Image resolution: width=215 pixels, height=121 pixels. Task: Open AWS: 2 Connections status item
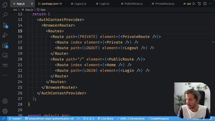click(x=131, y=119)
